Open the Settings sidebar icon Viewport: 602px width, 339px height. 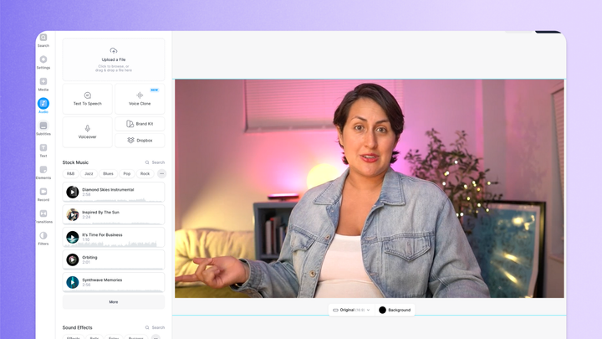tap(43, 60)
